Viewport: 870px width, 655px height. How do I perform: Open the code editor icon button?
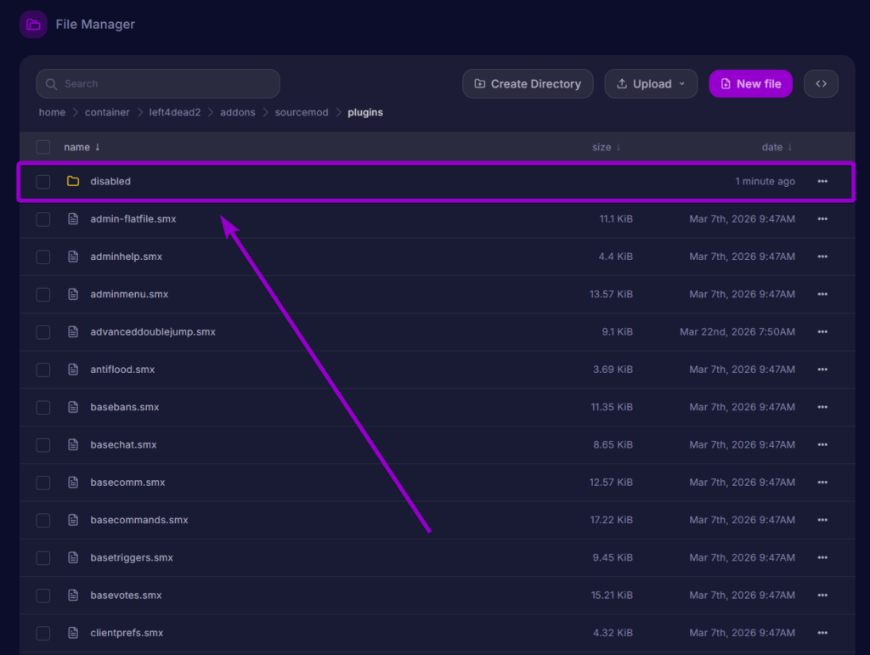(821, 83)
